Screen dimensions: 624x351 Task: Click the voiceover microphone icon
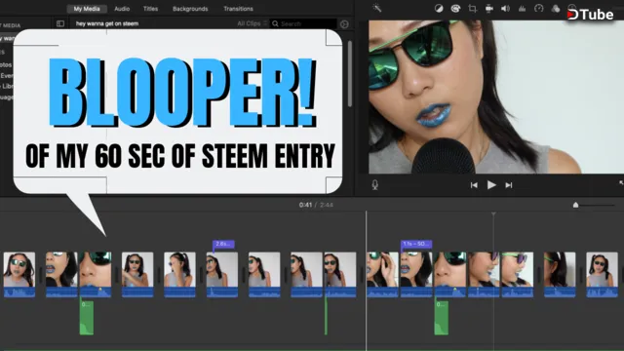coord(374,185)
